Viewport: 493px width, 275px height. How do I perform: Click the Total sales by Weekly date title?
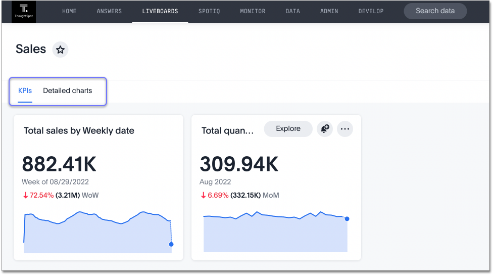click(x=79, y=131)
